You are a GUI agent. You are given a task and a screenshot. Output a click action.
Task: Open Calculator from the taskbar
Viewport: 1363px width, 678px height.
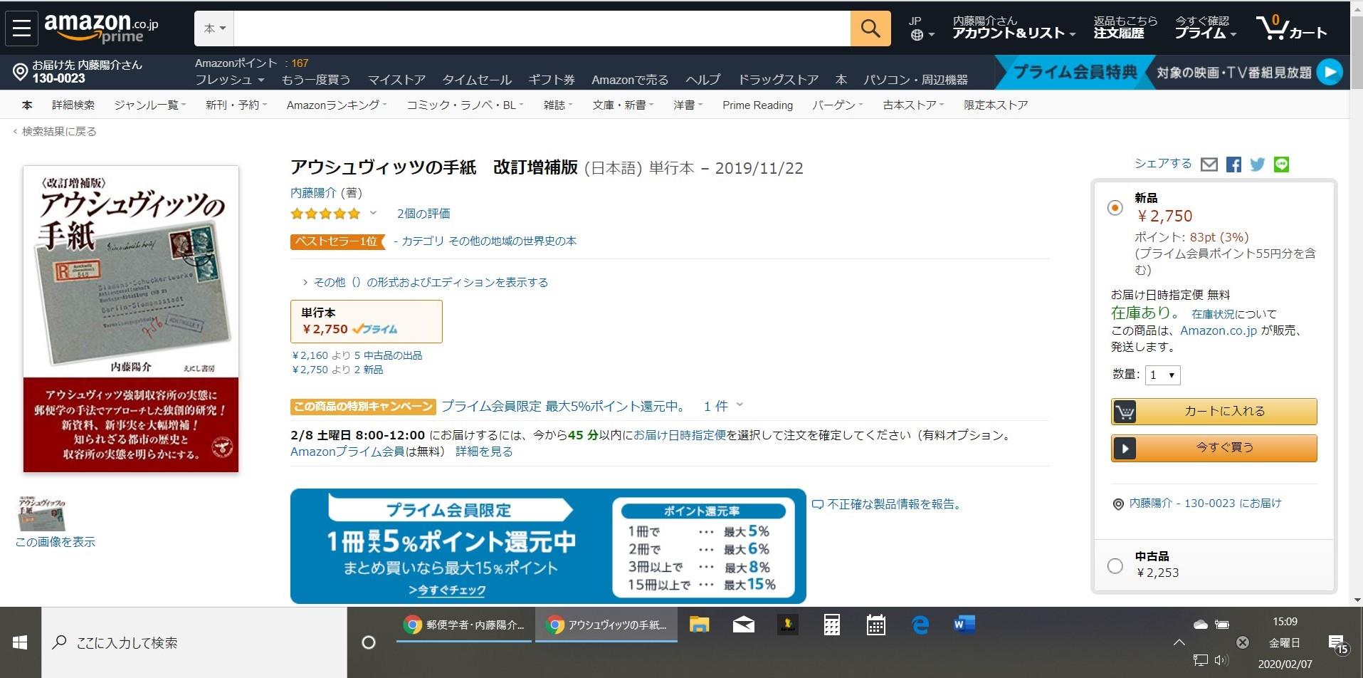[x=831, y=625]
